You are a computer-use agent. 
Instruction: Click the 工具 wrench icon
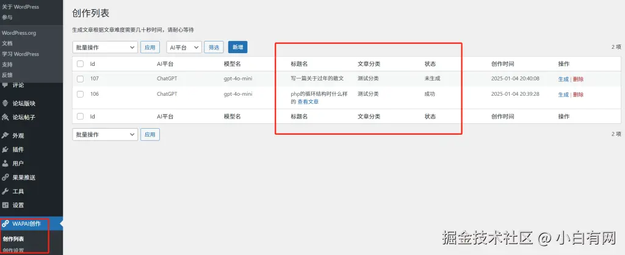5,192
